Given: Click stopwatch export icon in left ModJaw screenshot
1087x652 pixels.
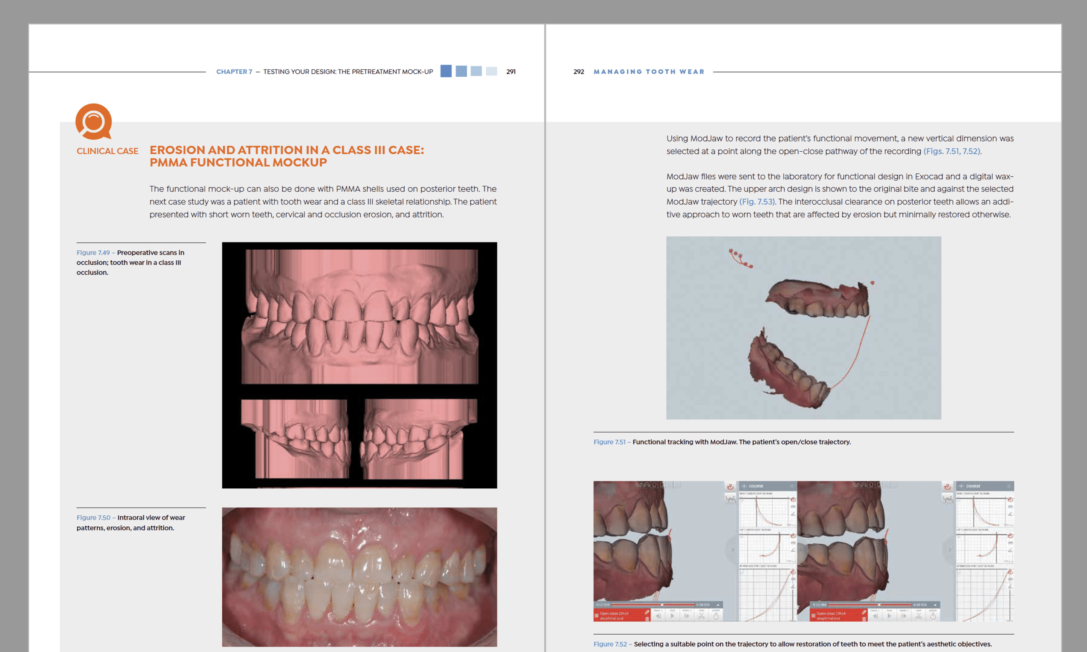Looking at the screenshot, I should point(716,616).
